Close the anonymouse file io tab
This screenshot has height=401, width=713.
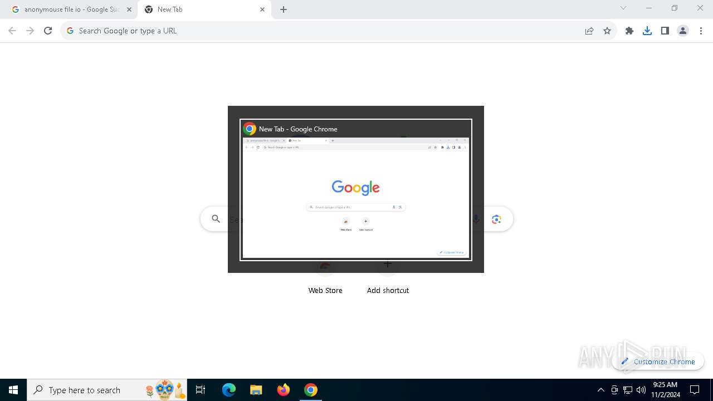pos(129,9)
